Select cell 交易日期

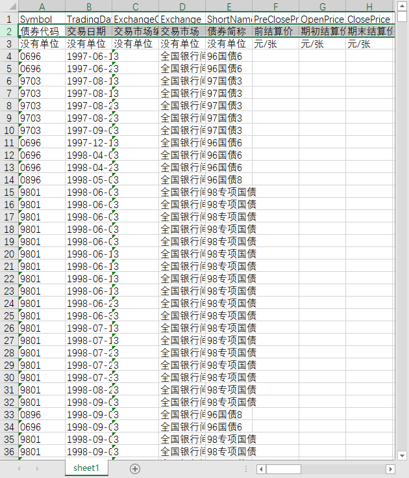coord(88,31)
